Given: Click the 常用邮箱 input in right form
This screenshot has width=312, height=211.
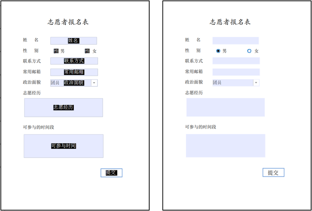Looking at the screenshot, I should [x=236, y=72].
